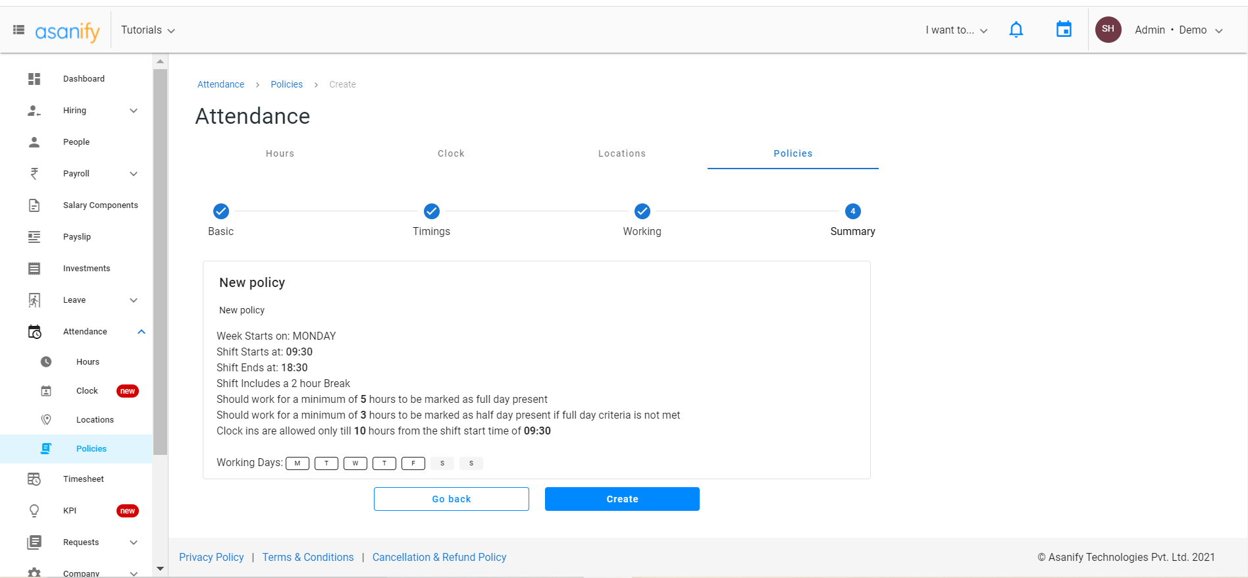Toggle the Friday working day box
Screen dimensions: 1248x578
click(413, 463)
